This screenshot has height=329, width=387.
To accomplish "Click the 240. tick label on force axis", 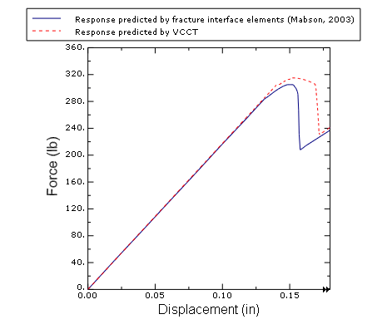I will point(75,128).
